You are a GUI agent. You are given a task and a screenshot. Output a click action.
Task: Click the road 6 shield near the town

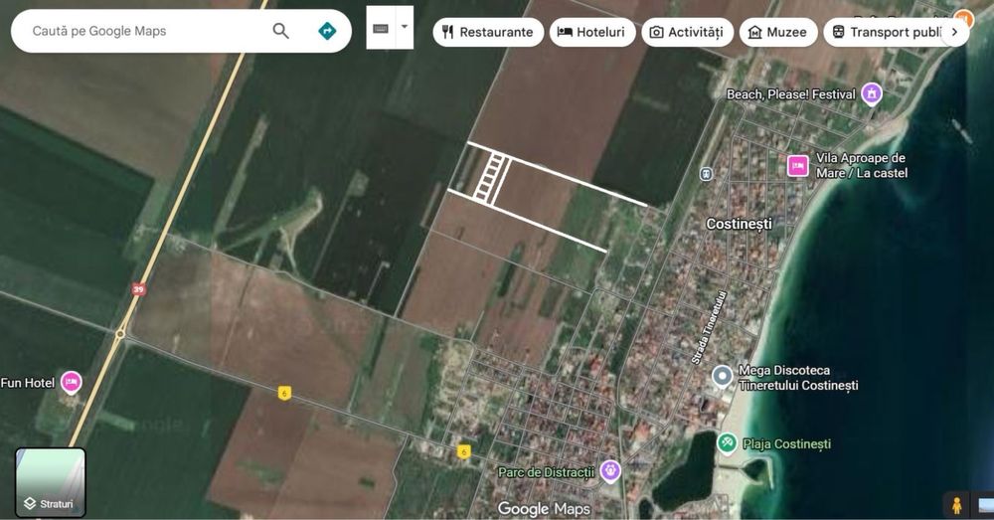click(464, 451)
